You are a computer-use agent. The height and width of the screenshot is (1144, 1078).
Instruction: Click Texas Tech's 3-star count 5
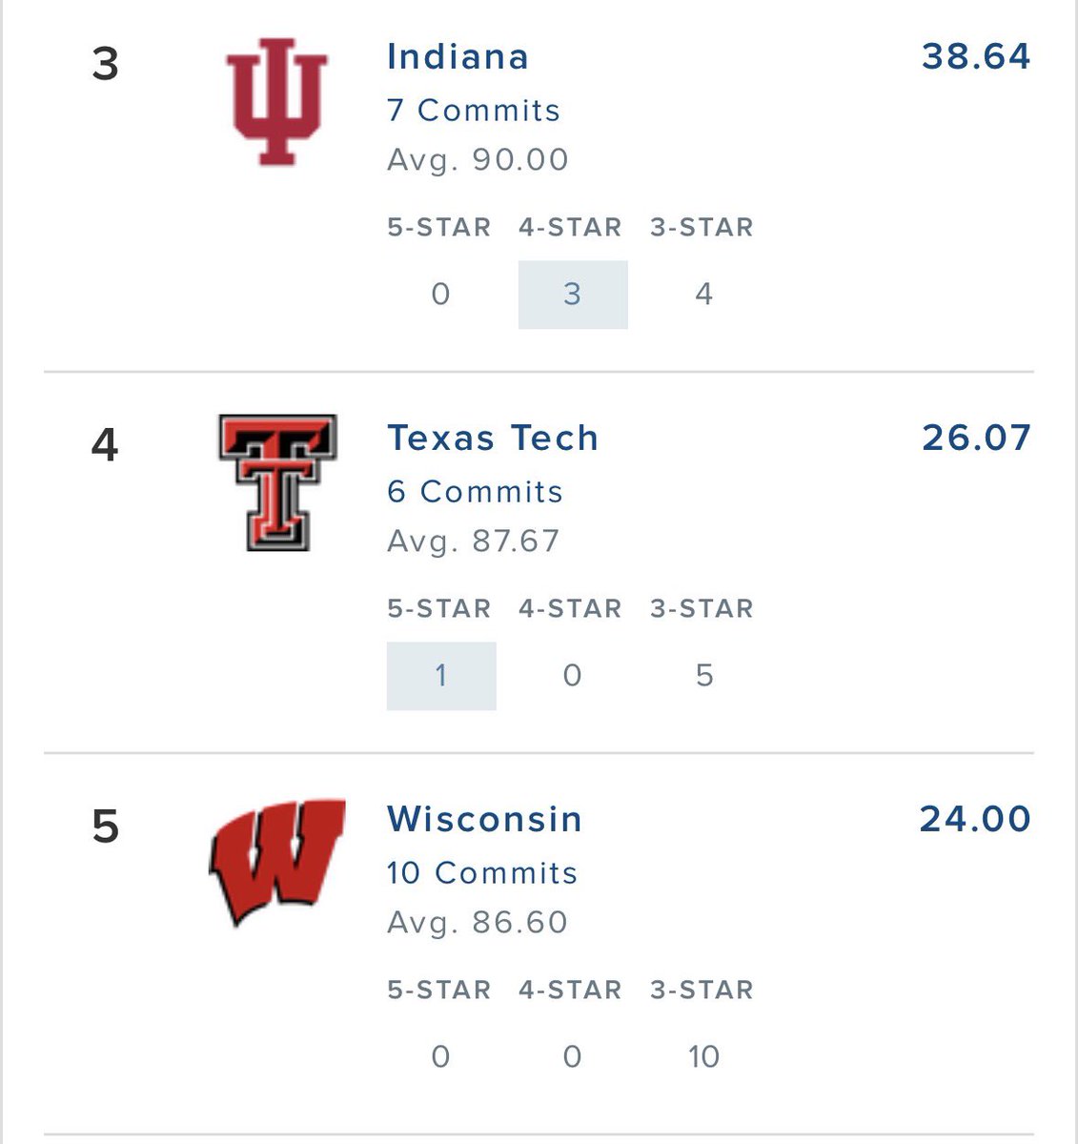point(703,675)
